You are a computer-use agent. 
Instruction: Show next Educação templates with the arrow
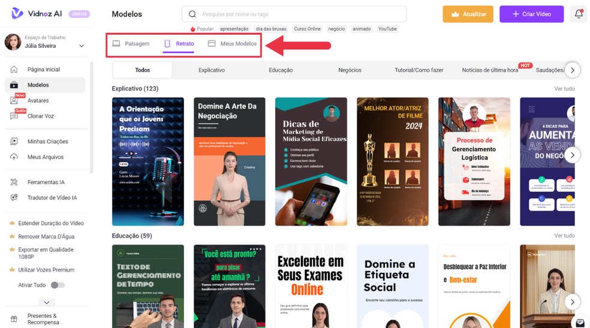coord(573,302)
